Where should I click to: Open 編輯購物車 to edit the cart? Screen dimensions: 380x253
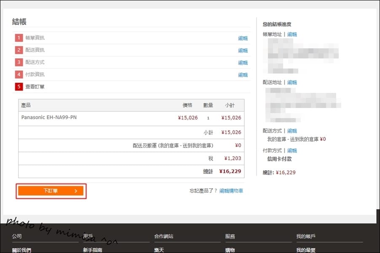pos(231,190)
